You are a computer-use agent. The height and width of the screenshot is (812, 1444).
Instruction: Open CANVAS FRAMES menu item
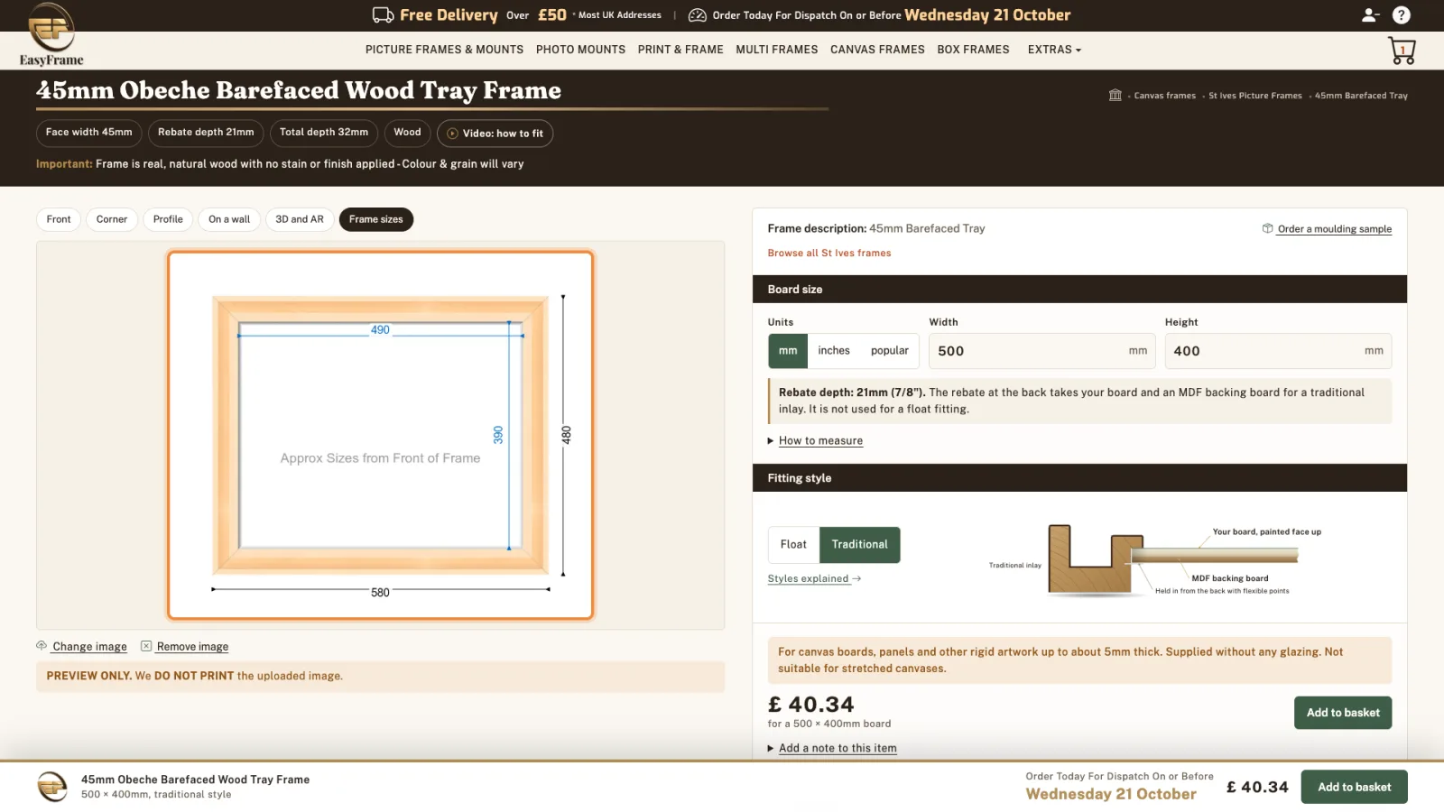point(877,50)
